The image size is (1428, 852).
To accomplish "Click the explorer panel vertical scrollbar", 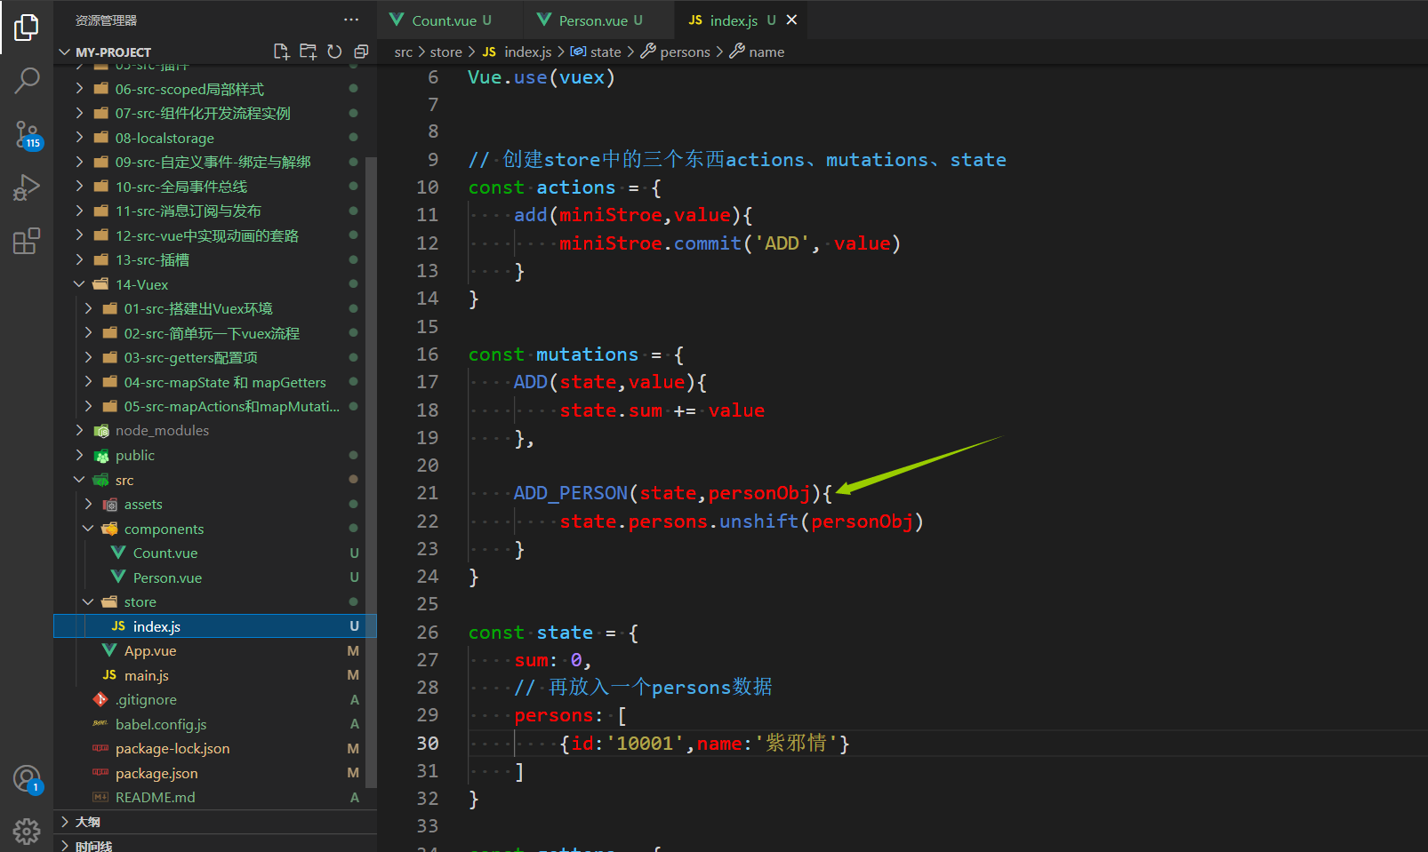I will click(372, 471).
